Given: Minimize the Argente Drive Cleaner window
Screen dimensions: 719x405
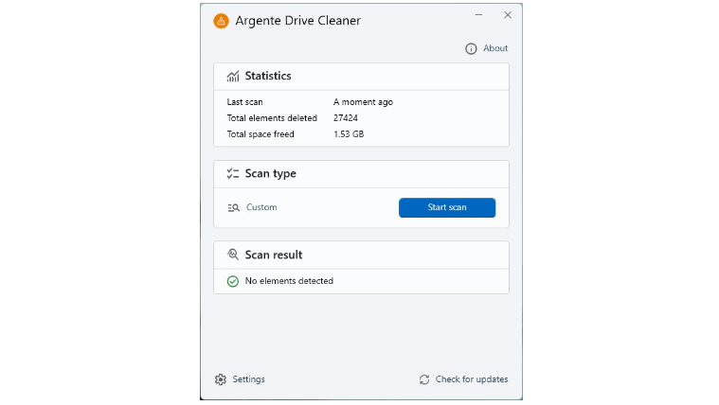Looking at the screenshot, I should (x=478, y=15).
